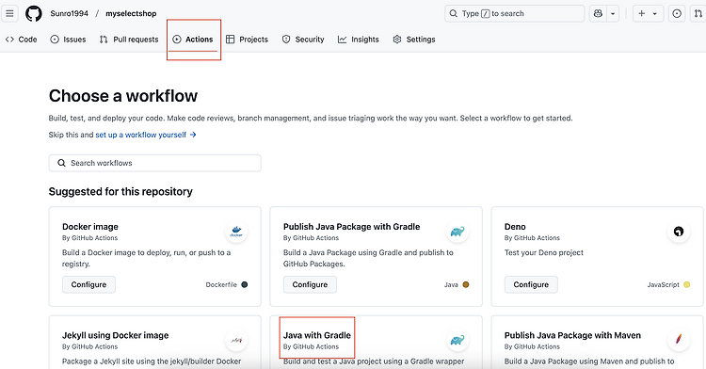Screen dimensions: 706x369
Task: Open the hamburger navigation menu
Action: [9, 13]
